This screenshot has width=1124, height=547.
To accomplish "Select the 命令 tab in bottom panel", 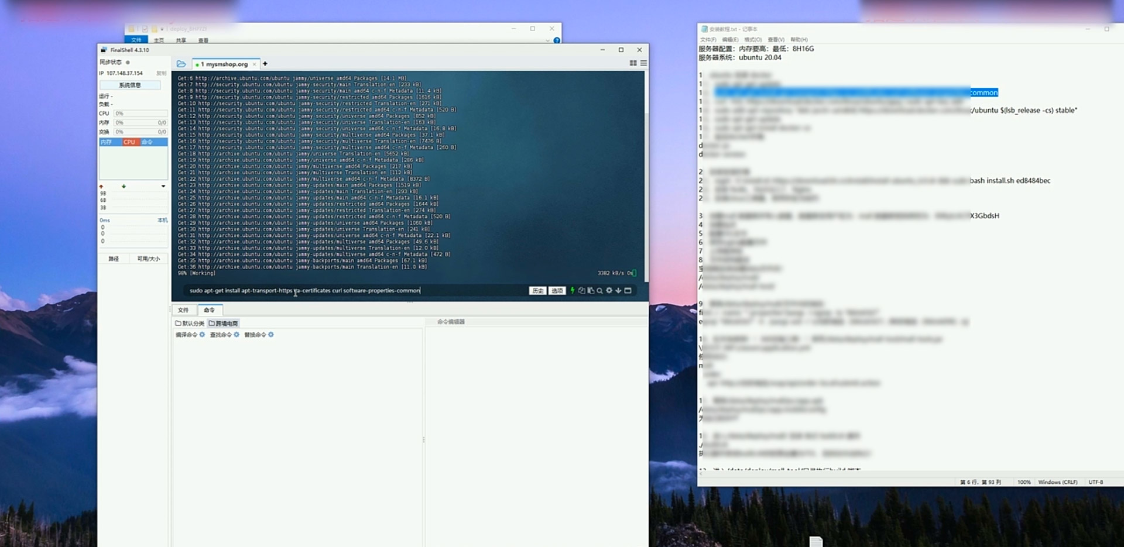I will (209, 310).
